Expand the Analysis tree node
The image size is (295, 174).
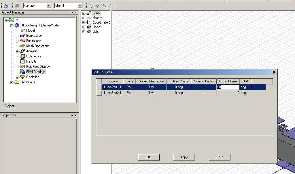coord(17,51)
